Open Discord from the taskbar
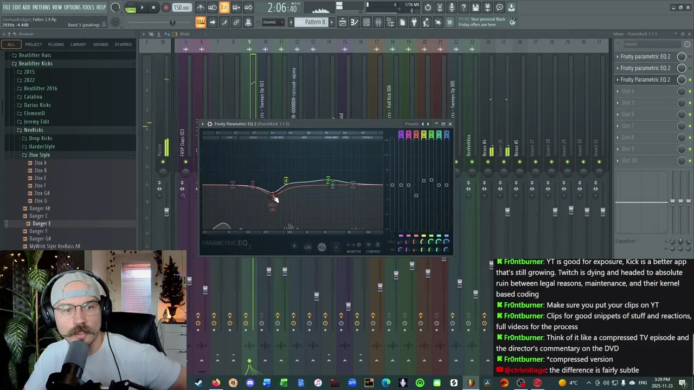The width and height of the screenshot is (694, 390). tap(250, 383)
